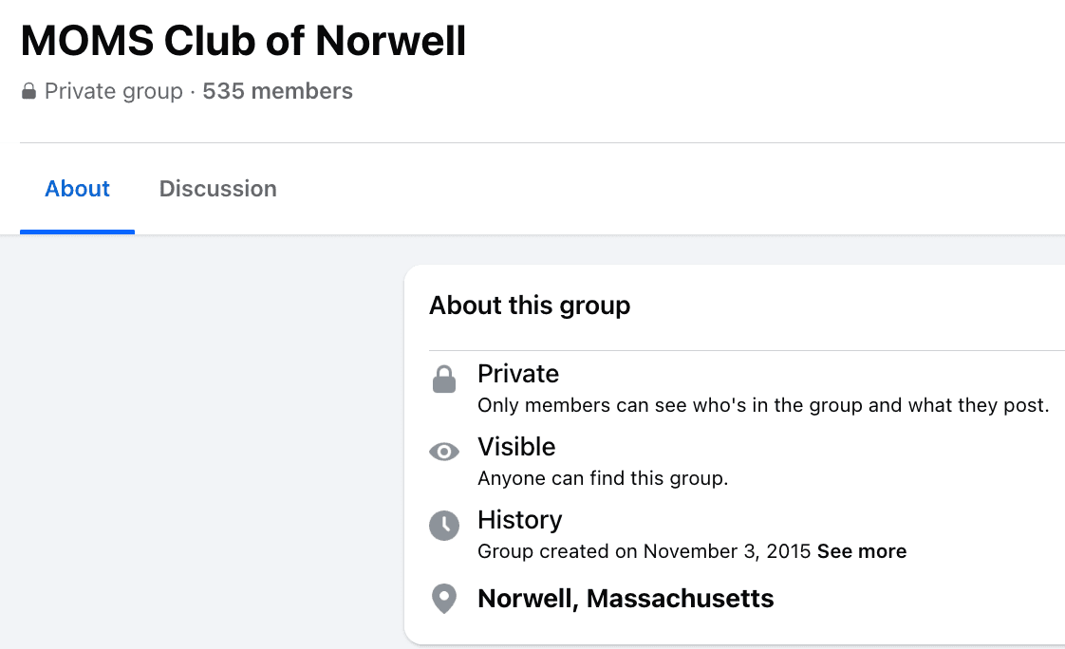This screenshot has height=649, width=1065.
Task: Click the lock icon in the Private row
Action: [x=443, y=380]
